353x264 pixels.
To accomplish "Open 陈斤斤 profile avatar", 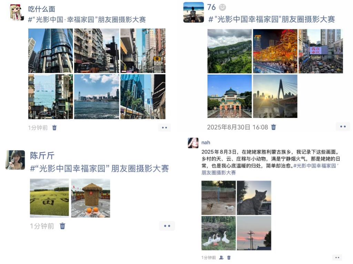I will click(15, 160).
